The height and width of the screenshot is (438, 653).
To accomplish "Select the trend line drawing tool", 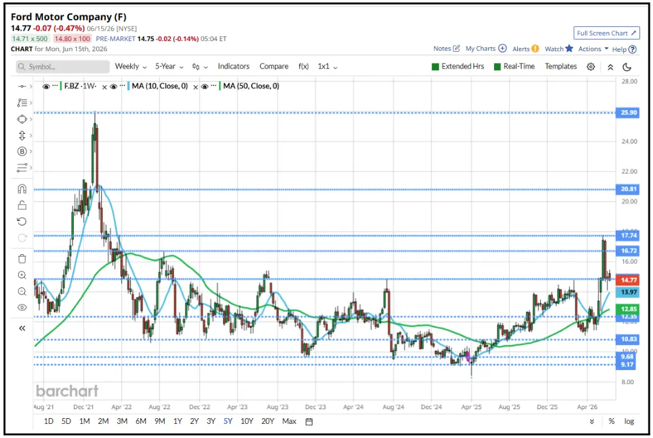I will 22,86.
